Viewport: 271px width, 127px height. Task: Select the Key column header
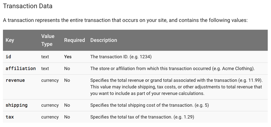(x=10, y=40)
